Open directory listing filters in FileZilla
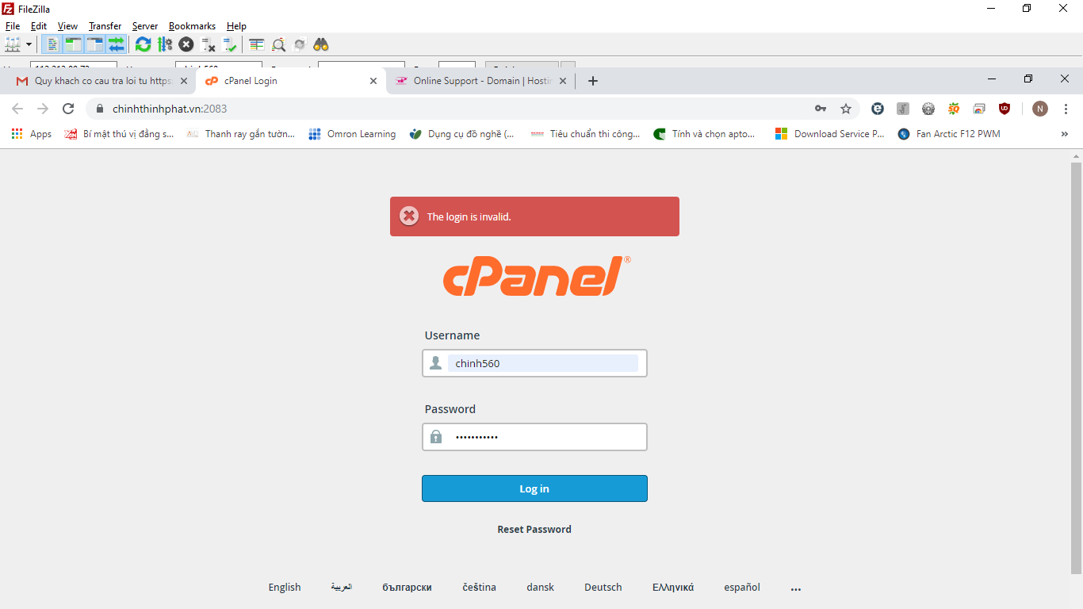The width and height of the screenshot is (1083, 609). pyautogui.click(x=257, y=44)
